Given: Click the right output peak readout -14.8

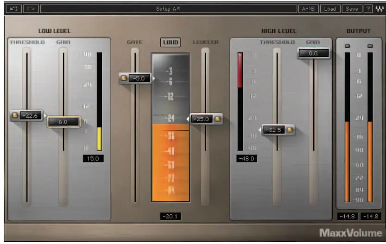Looking at the screenshot, I should coord(371,216).
